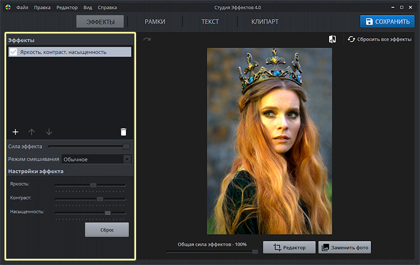Uncheck the Яркость, контраст, насыщенность effect
Image resolution: width=420 pixels, height=265 pixels.
(13, 52)
